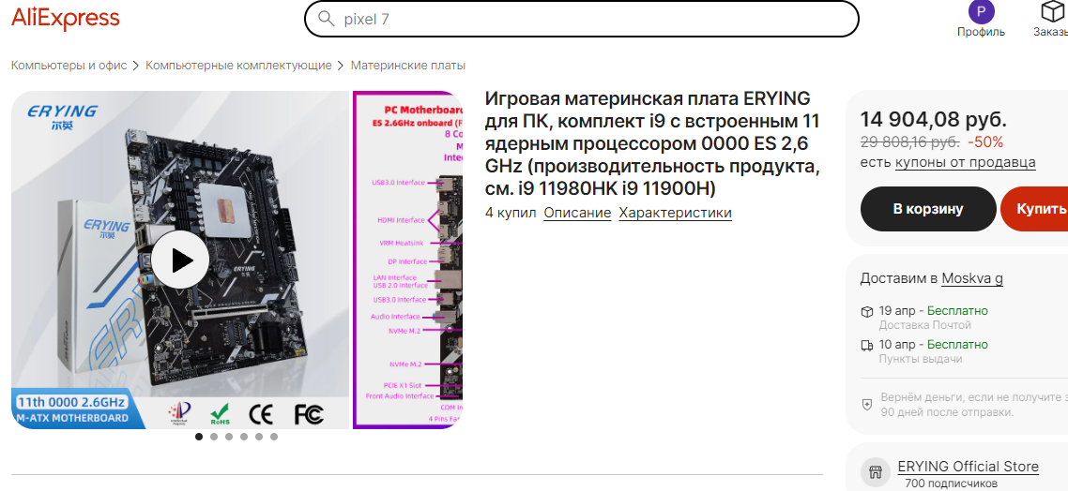Change the Moskva g delivery city
1068x491 pixels.
click(x=972, y=279)
